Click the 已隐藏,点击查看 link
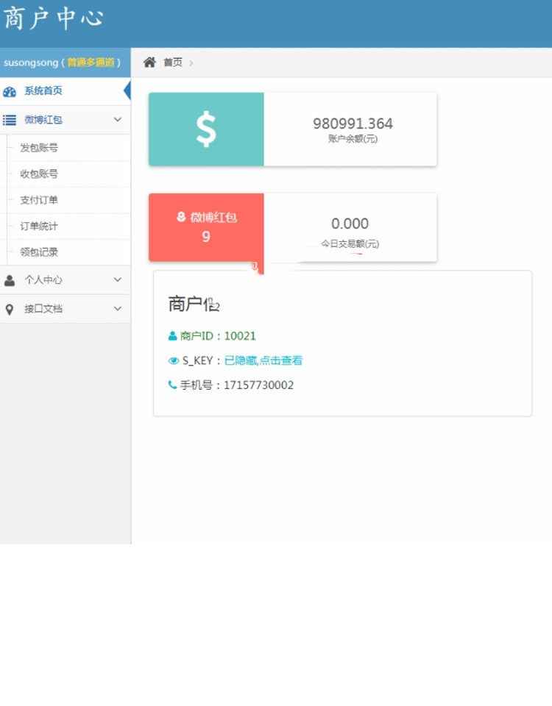Viewport: 552px width, 706px height. (x=263, y=360)
